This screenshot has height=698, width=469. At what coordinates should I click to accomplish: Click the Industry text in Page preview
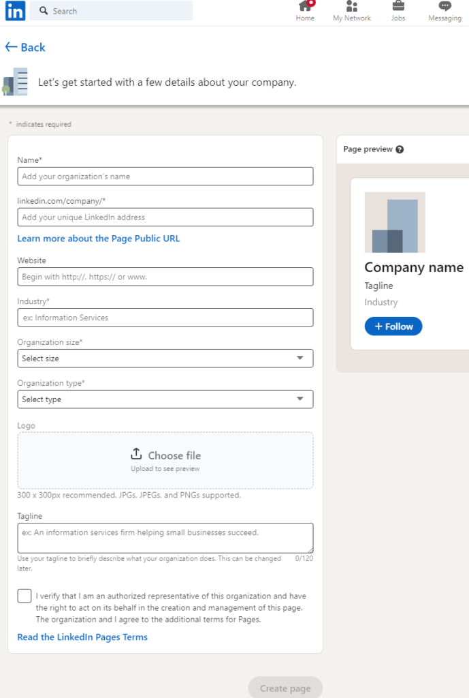(381, 302)
